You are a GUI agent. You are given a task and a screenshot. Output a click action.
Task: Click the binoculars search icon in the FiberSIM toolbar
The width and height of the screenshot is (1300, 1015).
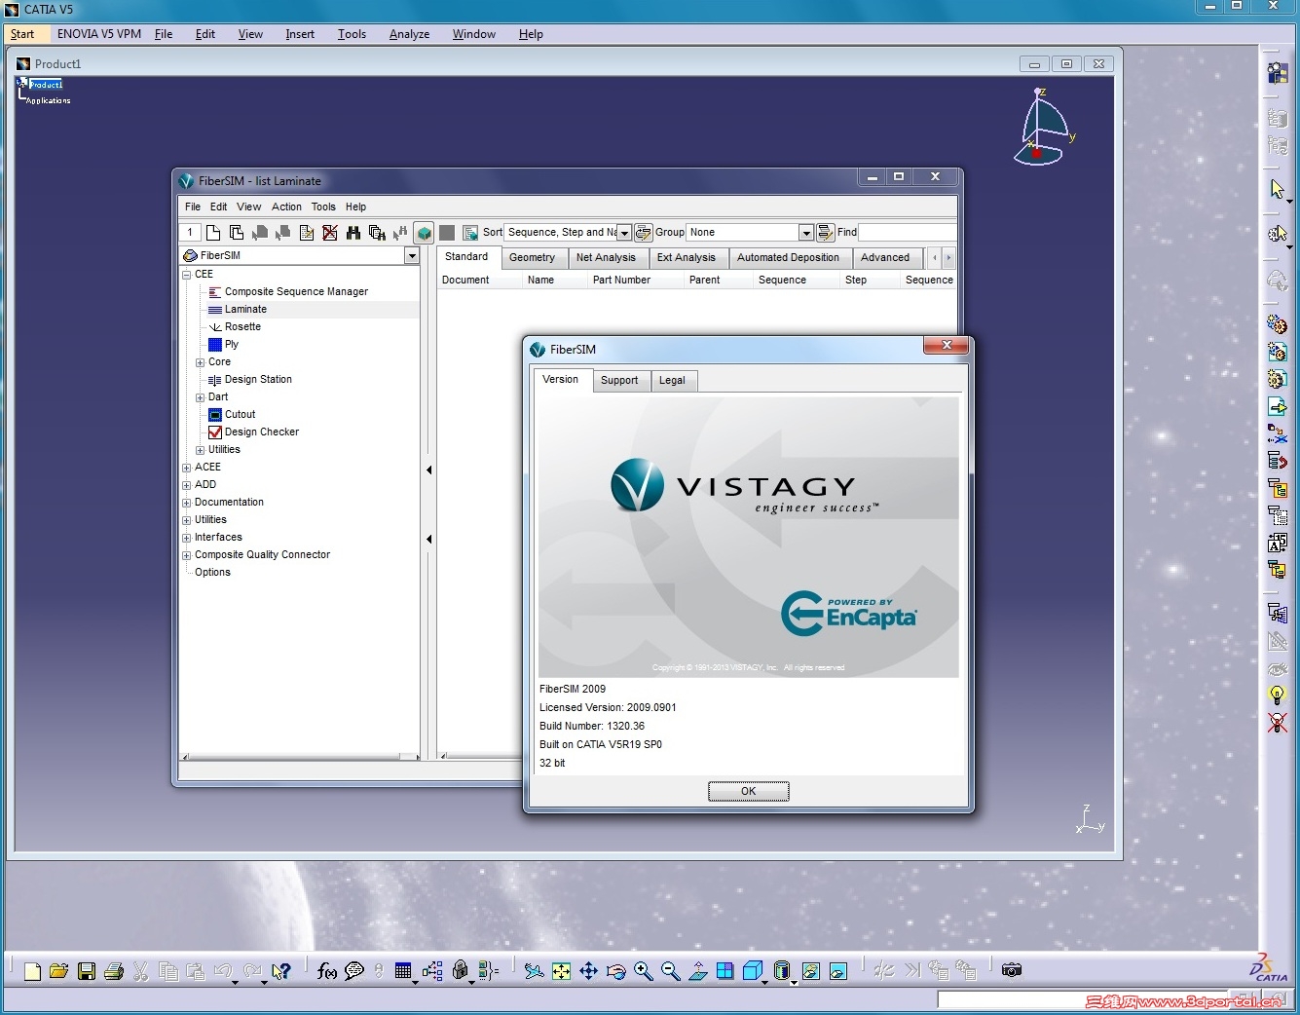click(x=353, y=232)
